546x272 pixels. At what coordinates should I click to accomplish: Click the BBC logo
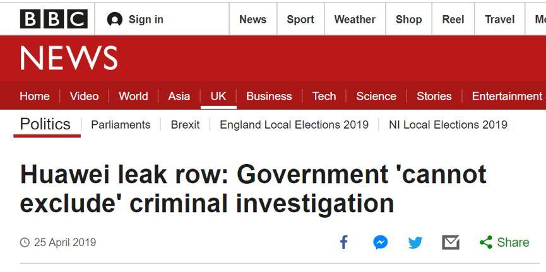54,19
